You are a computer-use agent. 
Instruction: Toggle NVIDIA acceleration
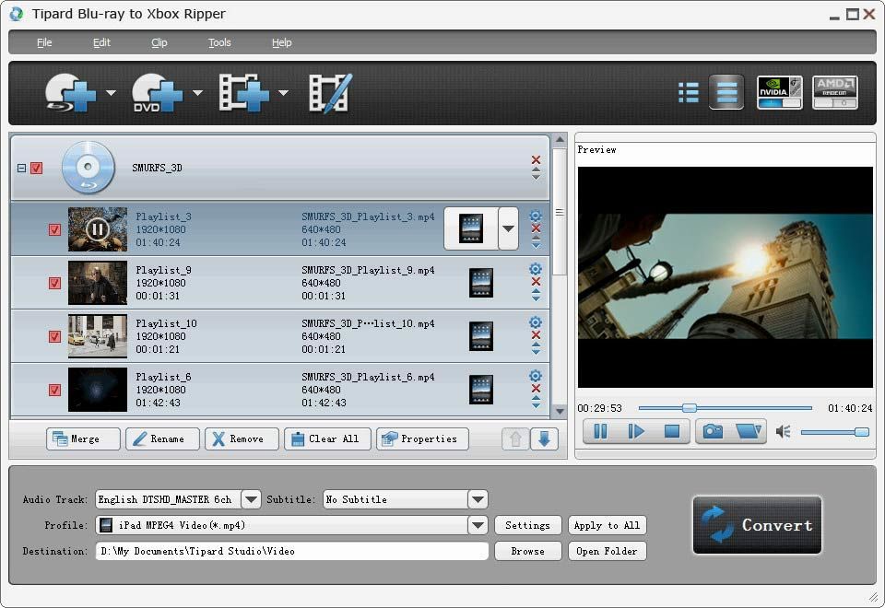(x=780, y=92)
